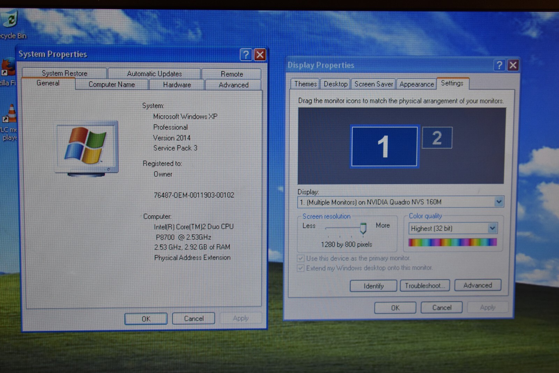Cancel the System Properties dialog
559x373 pixels.
[x=194, y=318]
